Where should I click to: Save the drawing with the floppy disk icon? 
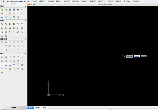click(10, 10)
